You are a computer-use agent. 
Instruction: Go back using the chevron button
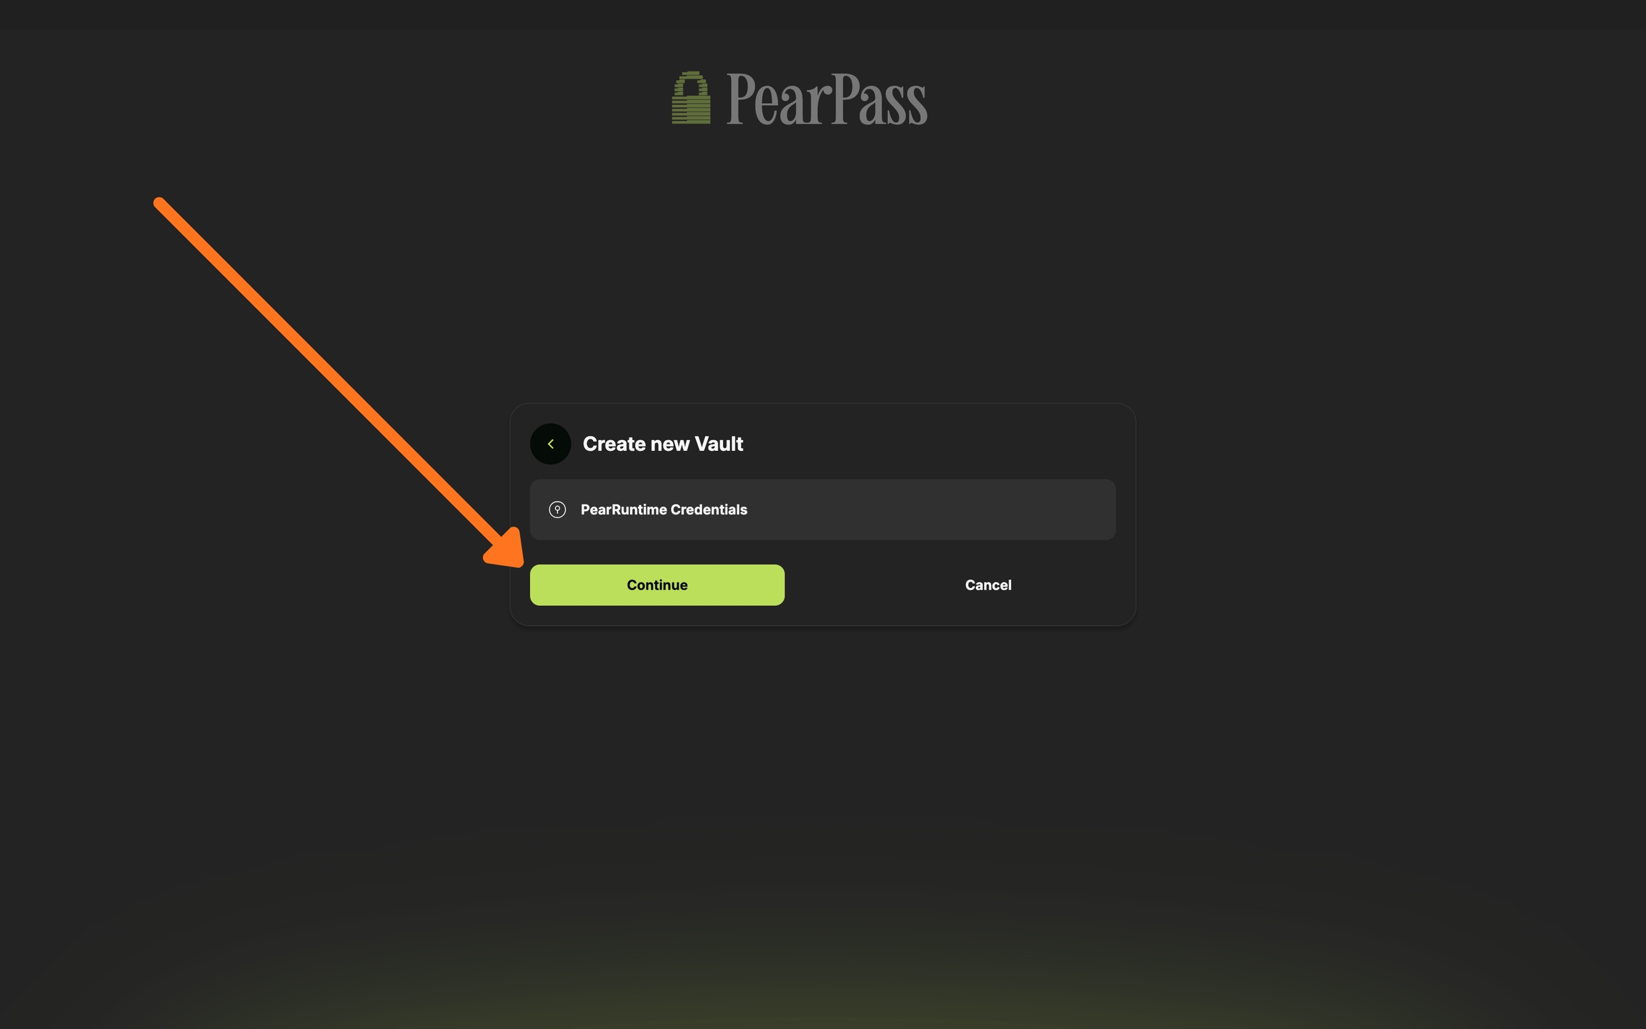tap(550, 444)
